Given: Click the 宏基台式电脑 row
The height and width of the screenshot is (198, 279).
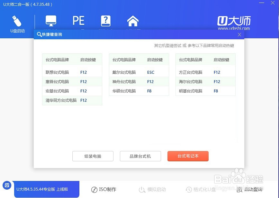Looking at the screenshot, I should click(x=72, y=91).
